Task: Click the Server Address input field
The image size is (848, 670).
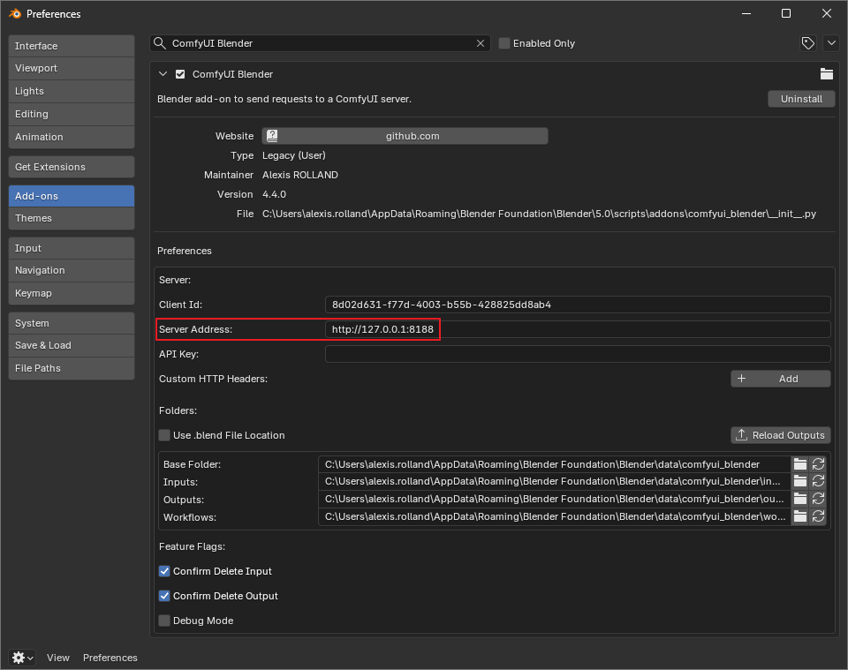Action: tap(578, 329)
